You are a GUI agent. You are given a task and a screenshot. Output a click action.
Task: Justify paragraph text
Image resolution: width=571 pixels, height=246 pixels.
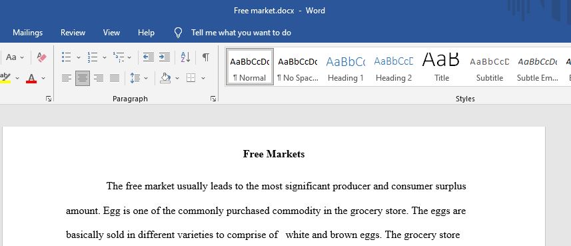pyautogui.click(x=115, y=78)
